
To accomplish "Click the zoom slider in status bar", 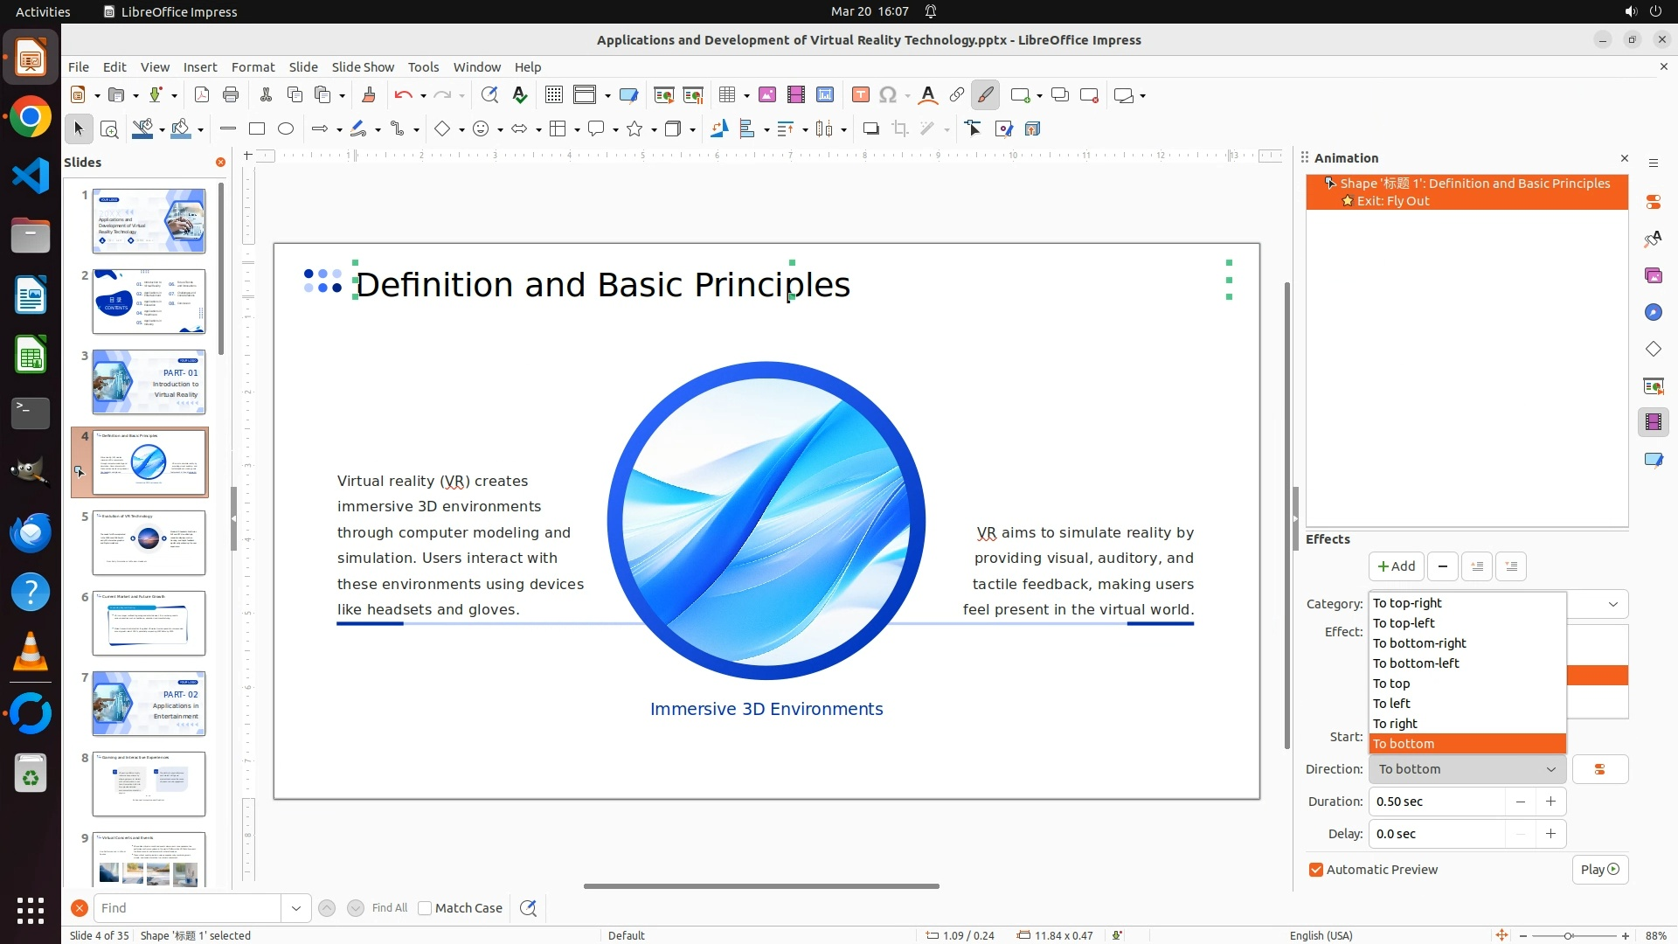I will tap(1568, 935).
